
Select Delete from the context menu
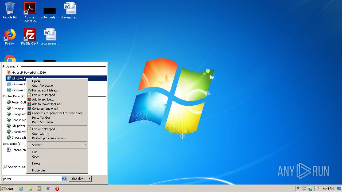[57, 163]
